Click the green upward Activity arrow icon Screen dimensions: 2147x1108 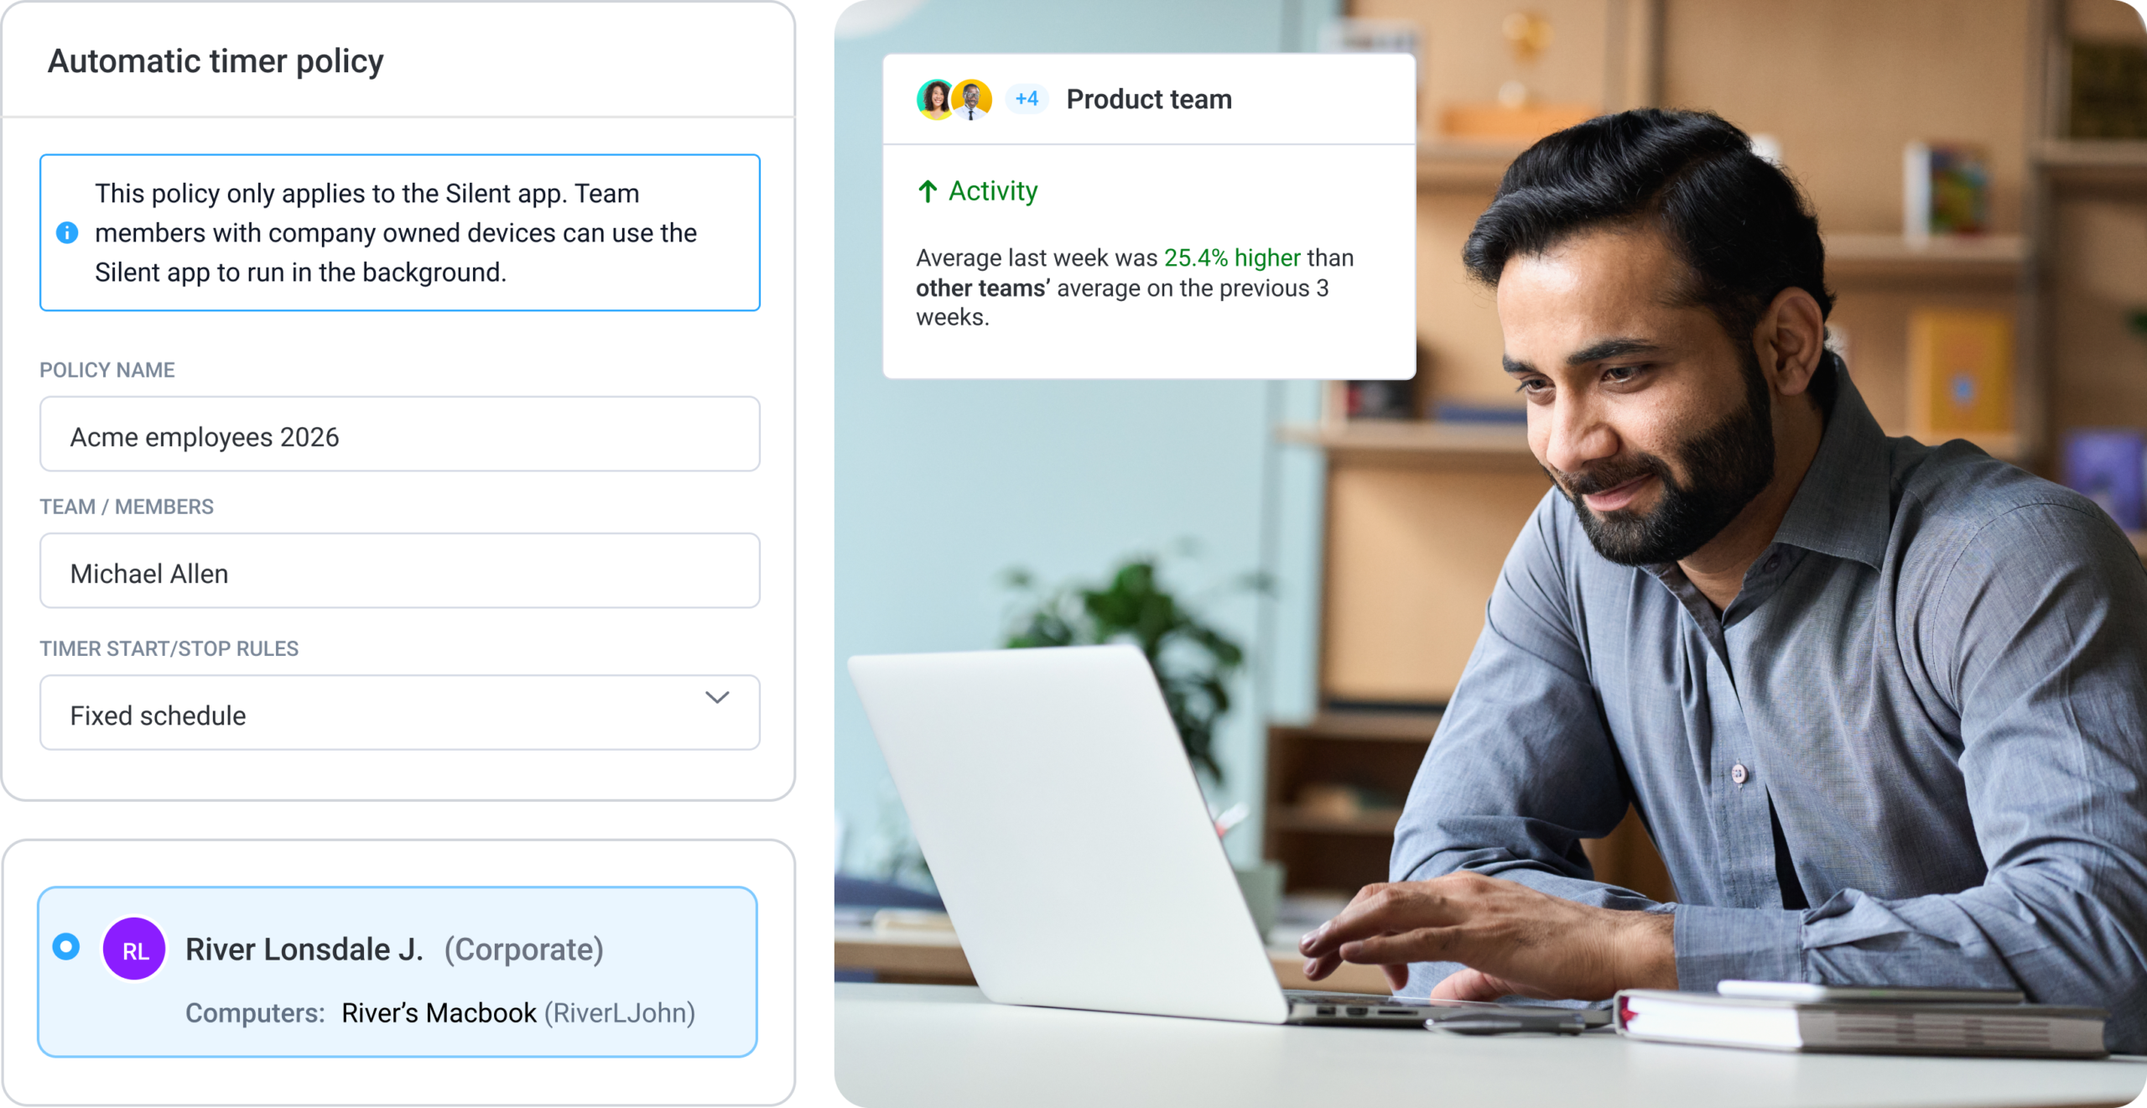click(928, 191)
